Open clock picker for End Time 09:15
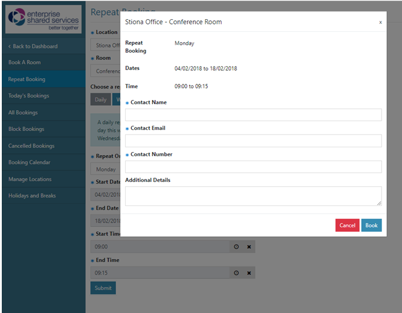Screen dimensions: 402x313 click(x=237, y=273)
